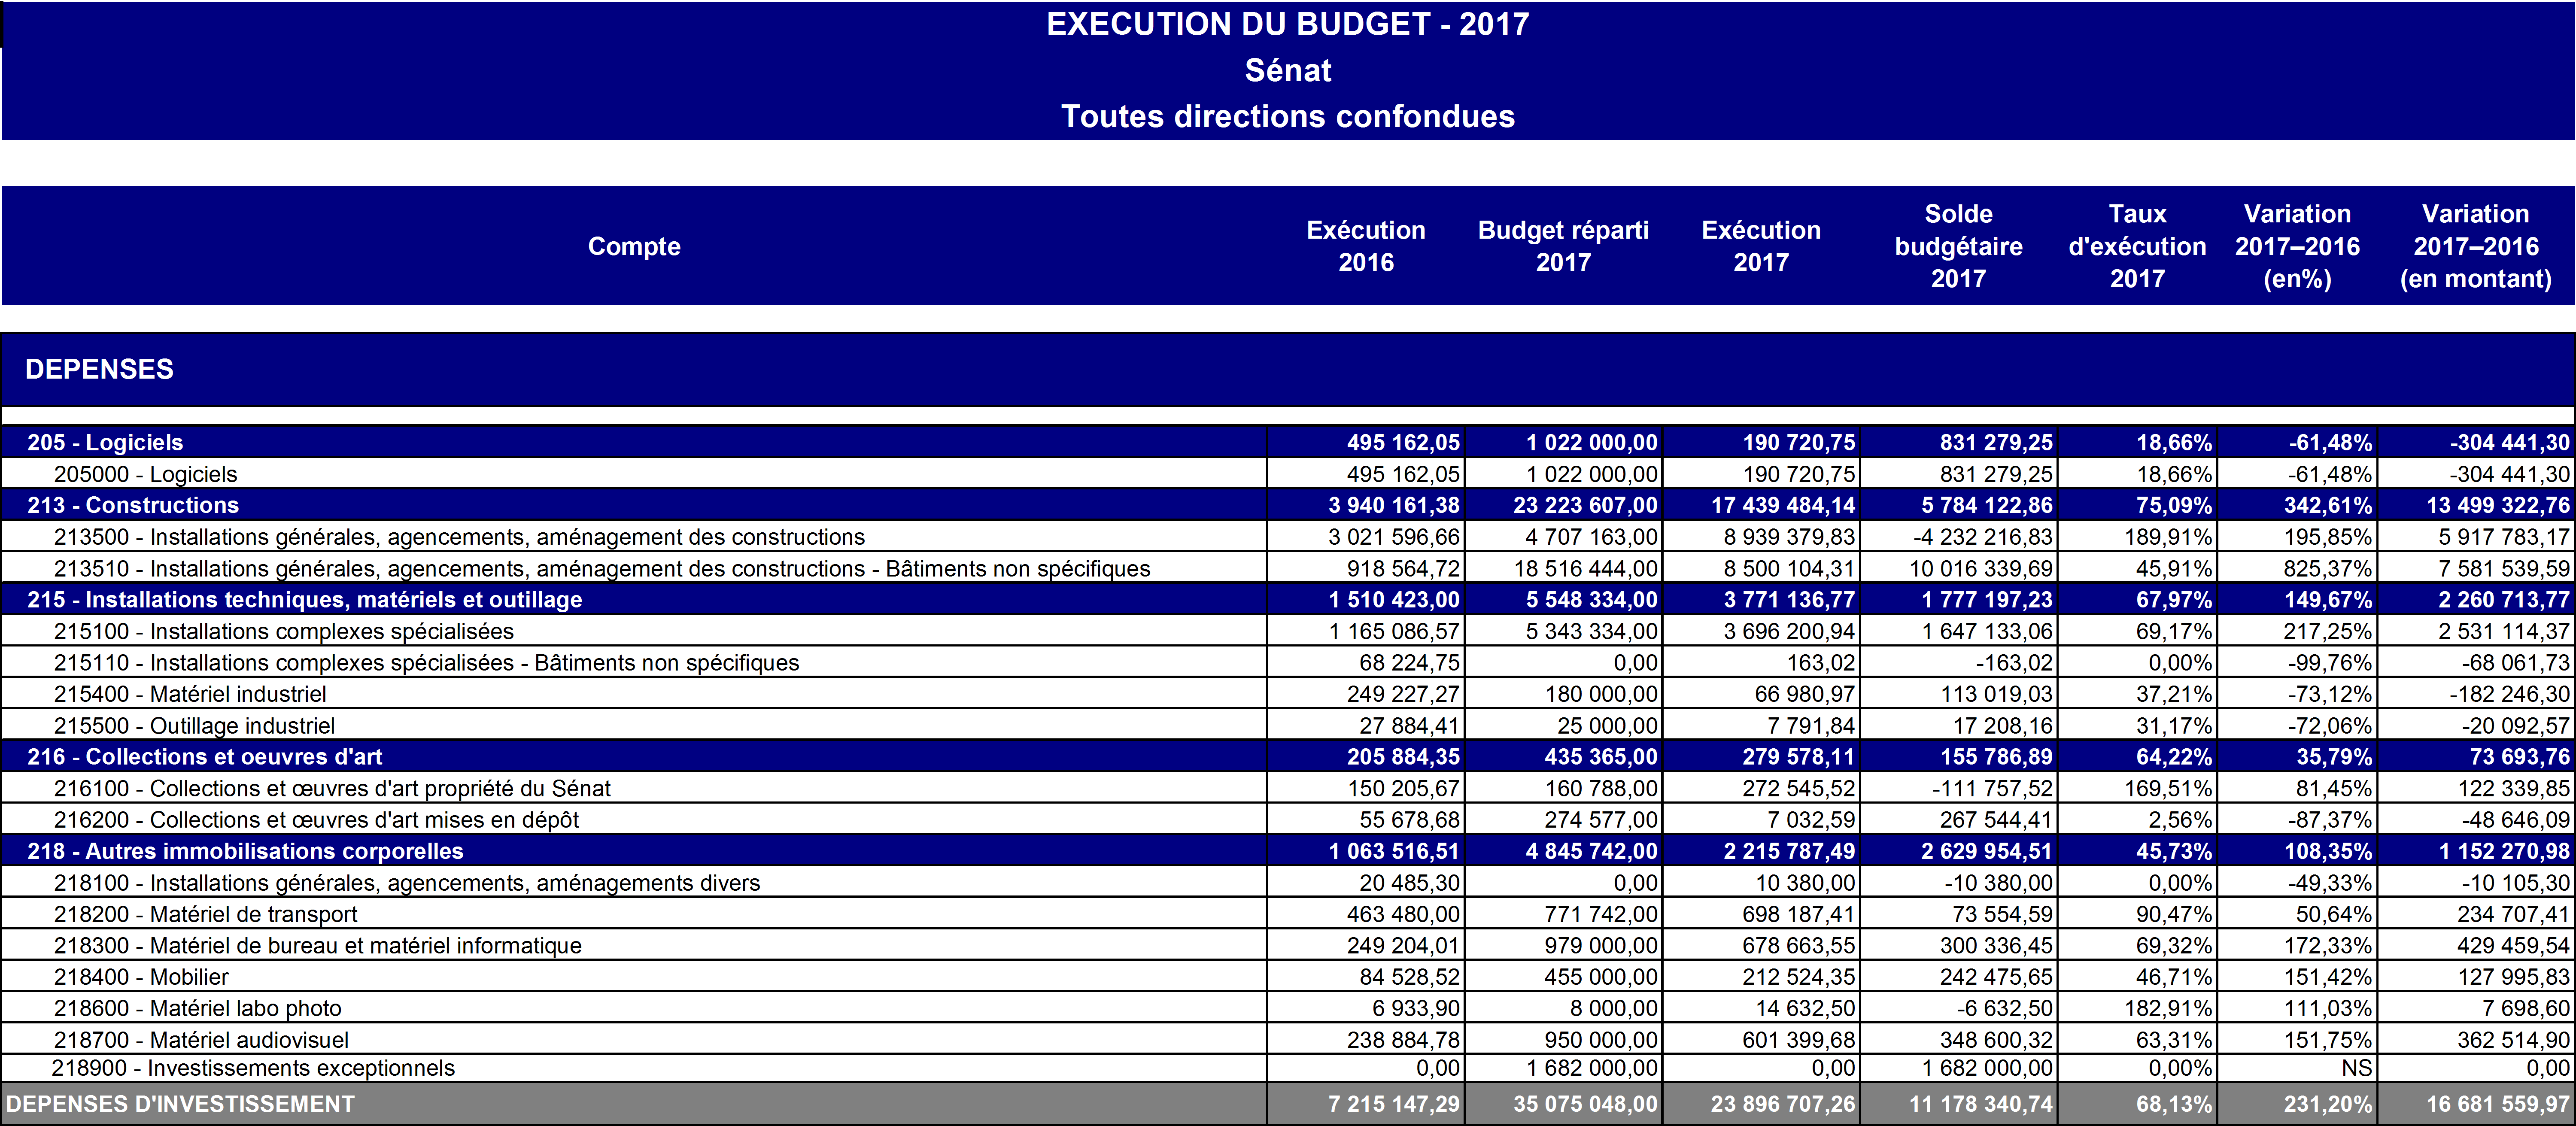This screenshot has height=1126, width=2576.
Task: Click the 213 - Constructions group row
Action: pyautogui.click(x=133, y=505)
